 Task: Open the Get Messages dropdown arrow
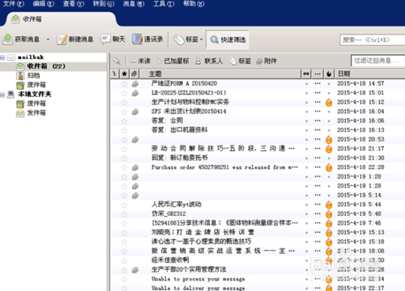coord(48,40)
